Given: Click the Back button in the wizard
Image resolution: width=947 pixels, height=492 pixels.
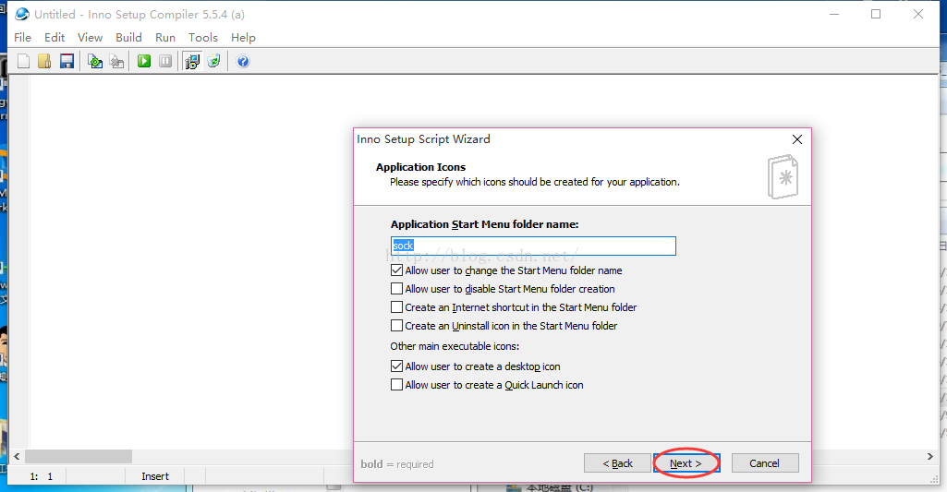Looking at the screenshot, I should point(617,463).
